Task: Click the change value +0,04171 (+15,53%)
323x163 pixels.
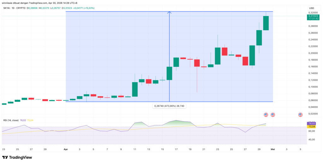Action: point(85,8)
